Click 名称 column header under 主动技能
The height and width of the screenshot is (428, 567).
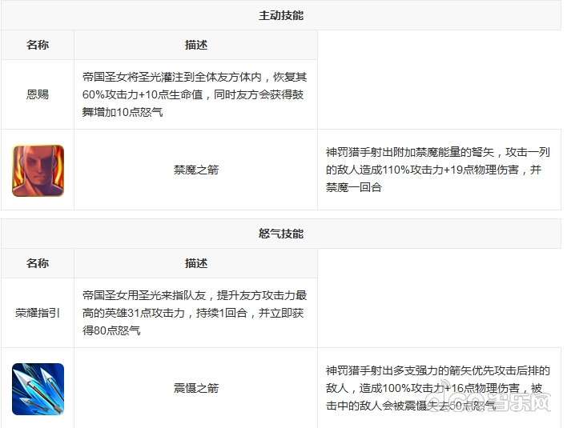pyautogui.click(x=38, y=45)
